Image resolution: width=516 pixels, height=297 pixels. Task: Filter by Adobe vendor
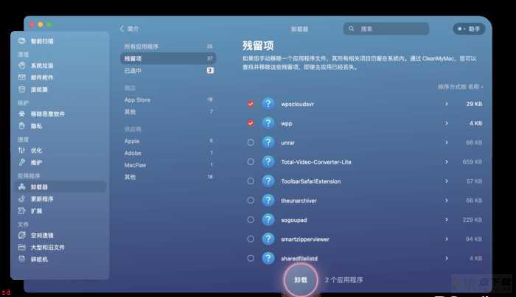pos(168,153)
